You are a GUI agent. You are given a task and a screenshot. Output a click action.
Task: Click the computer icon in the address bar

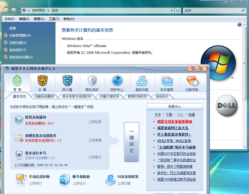click(x=24, y=10)
